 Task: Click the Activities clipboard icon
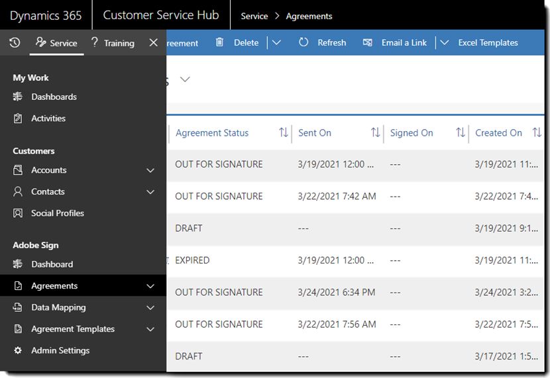pos(17,118)
